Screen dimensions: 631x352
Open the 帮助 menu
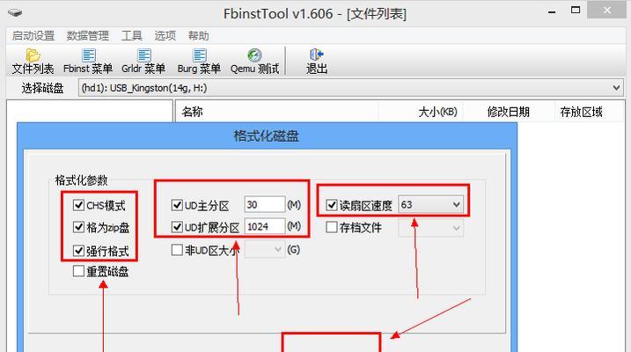point(198,36)
